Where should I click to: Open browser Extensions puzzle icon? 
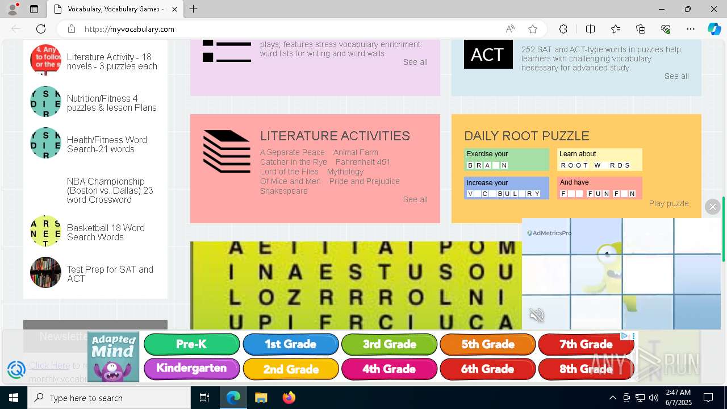point(563,29)
